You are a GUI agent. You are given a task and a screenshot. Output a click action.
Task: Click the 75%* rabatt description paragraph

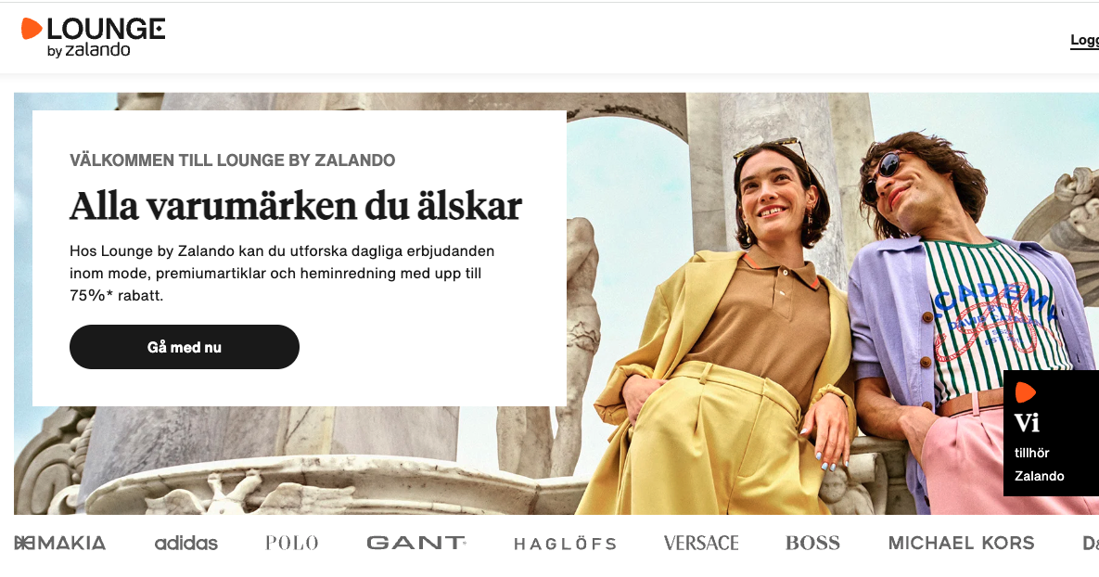click(282, 274)
